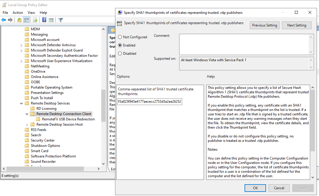
Task: Click the Filter funnel icon
Action: pos(60,20)
